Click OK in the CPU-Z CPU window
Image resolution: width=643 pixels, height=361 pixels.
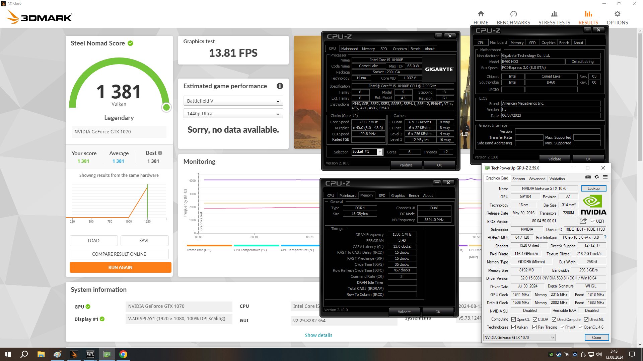point(439,165)
